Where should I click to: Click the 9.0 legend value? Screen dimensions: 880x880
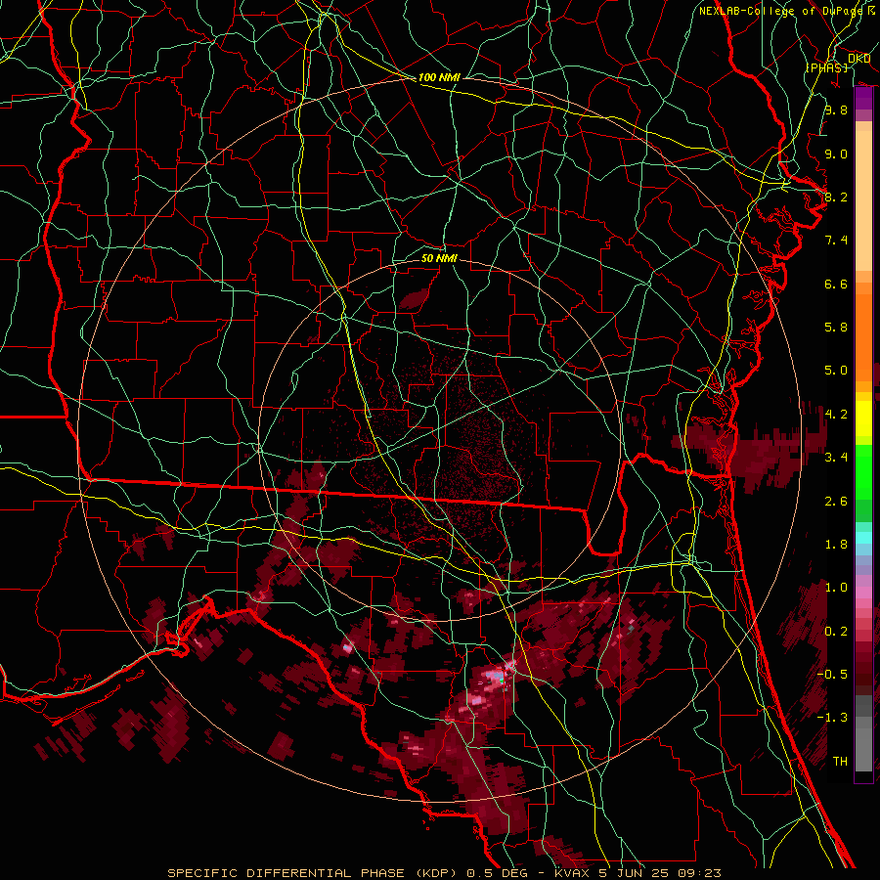pyautogui.click(x=836, y=154)
